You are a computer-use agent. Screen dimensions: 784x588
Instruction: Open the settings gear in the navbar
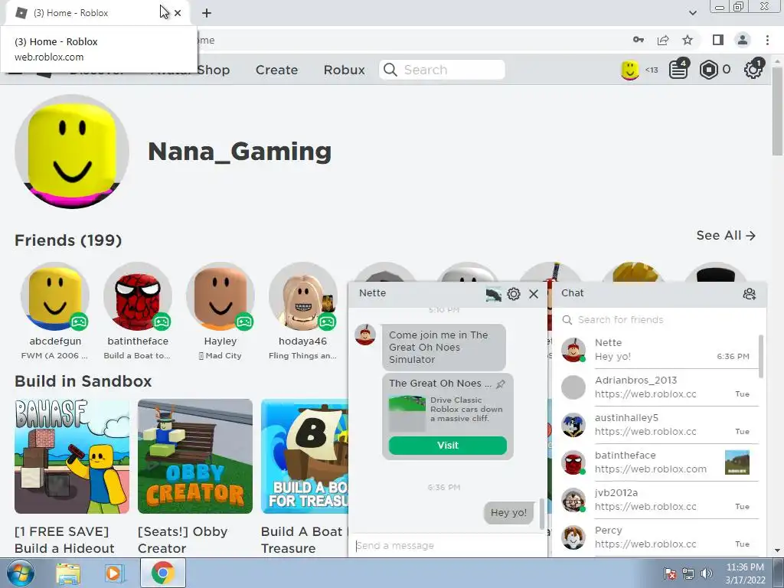(753, 69)
